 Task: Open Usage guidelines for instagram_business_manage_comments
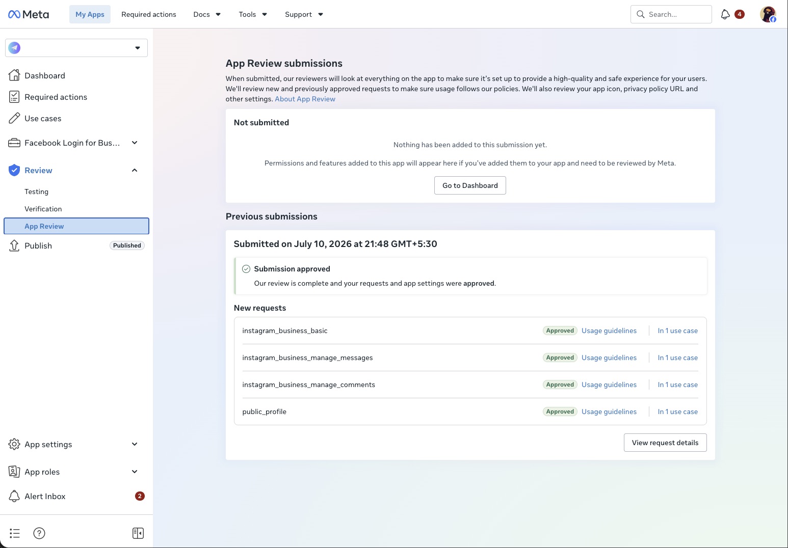(609, 385)
